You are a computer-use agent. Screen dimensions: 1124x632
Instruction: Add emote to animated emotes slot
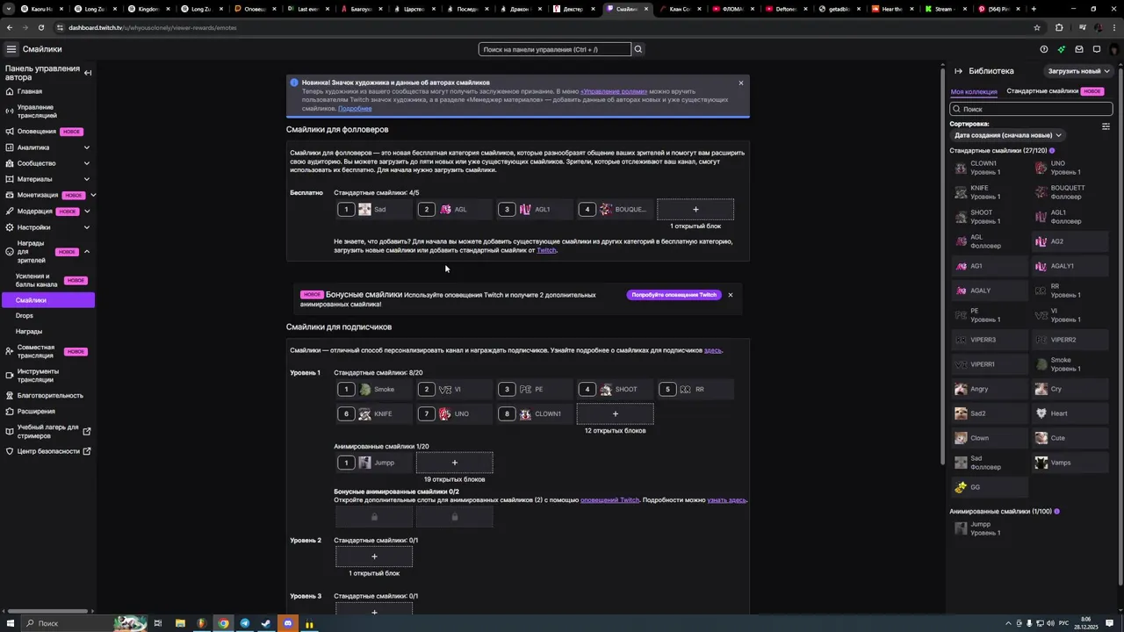click(x=454, y=463)
